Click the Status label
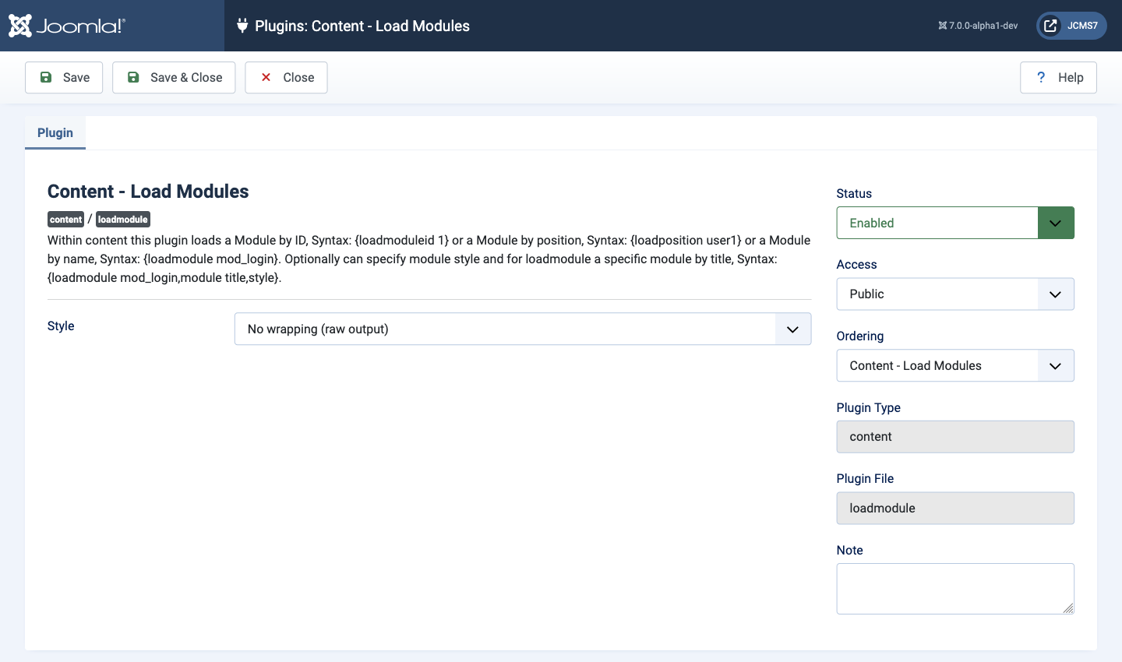This screenshot has width=1122, height=662. pyautogui.click(x=854, y=193)
